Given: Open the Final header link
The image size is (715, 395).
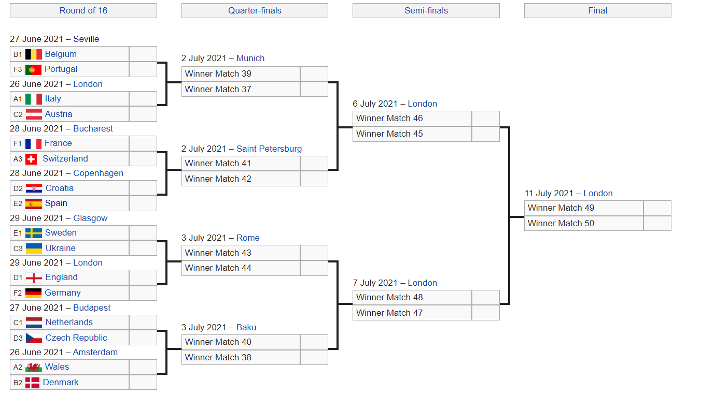Looking at the screenshot, I should click(598, 10).
